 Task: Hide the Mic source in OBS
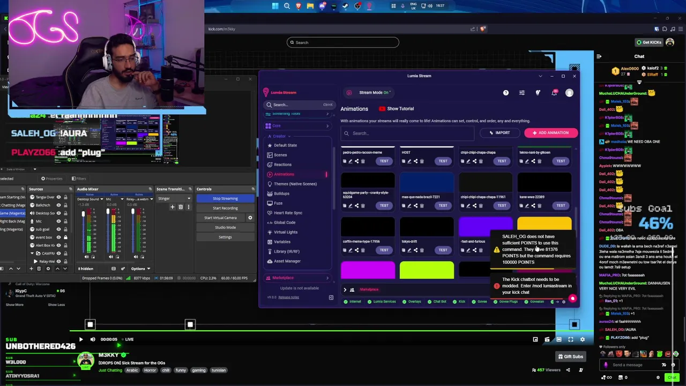[59, 221]
